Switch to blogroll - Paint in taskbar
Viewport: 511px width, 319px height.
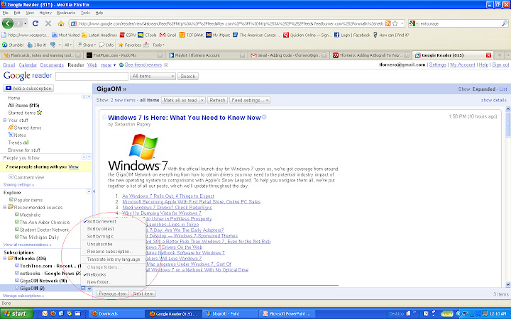coord(230,314)
